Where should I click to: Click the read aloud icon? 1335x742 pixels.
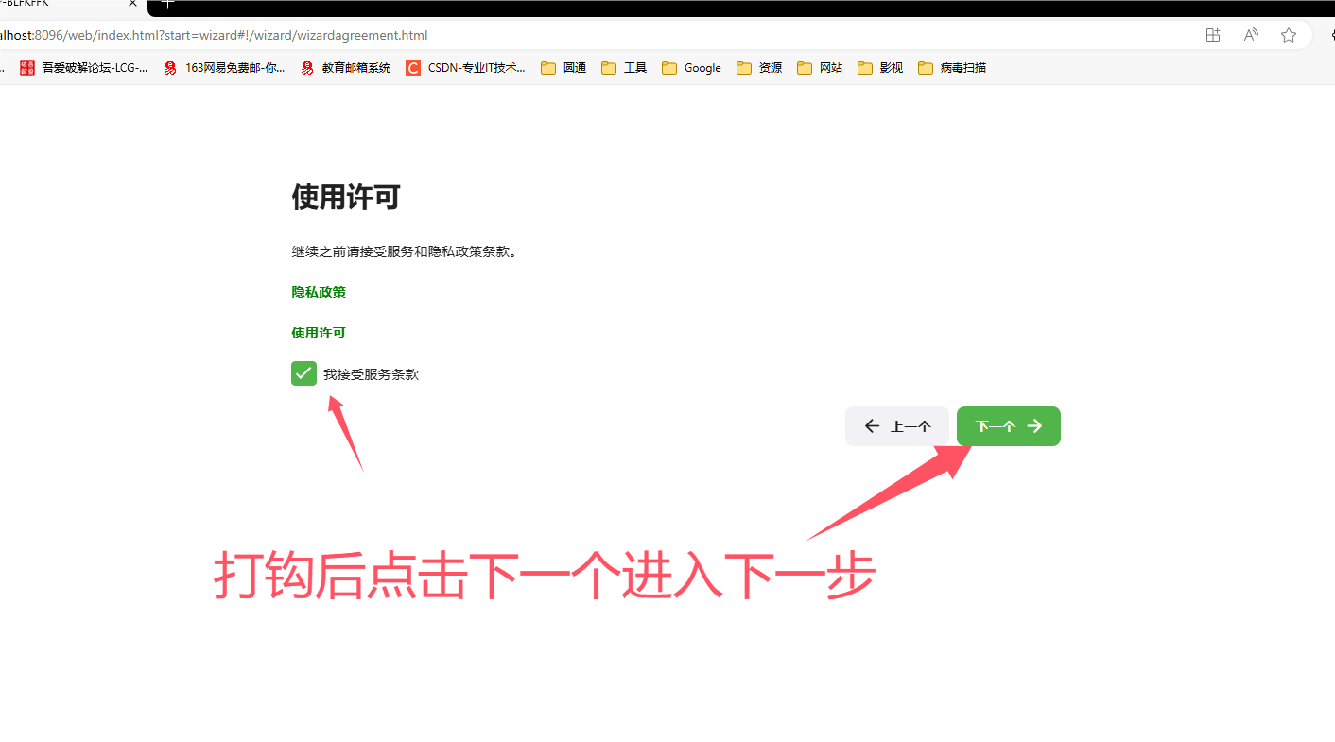pos(1251,35)
